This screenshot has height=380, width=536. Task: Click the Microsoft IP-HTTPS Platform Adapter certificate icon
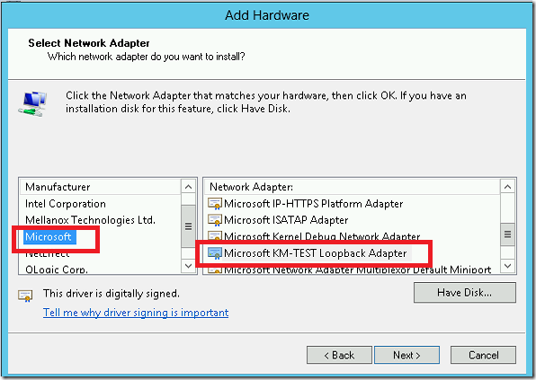[215, 204]
